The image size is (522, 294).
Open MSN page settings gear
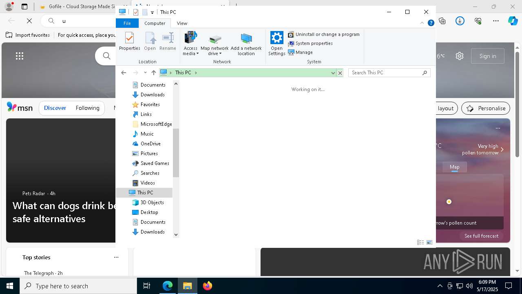click(460, 56)
